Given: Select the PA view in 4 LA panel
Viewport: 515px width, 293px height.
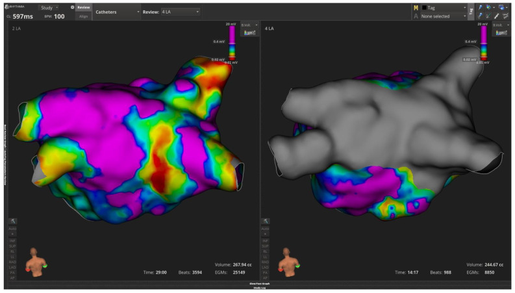Looking at the screenshot, I should [x=265, y=273].
